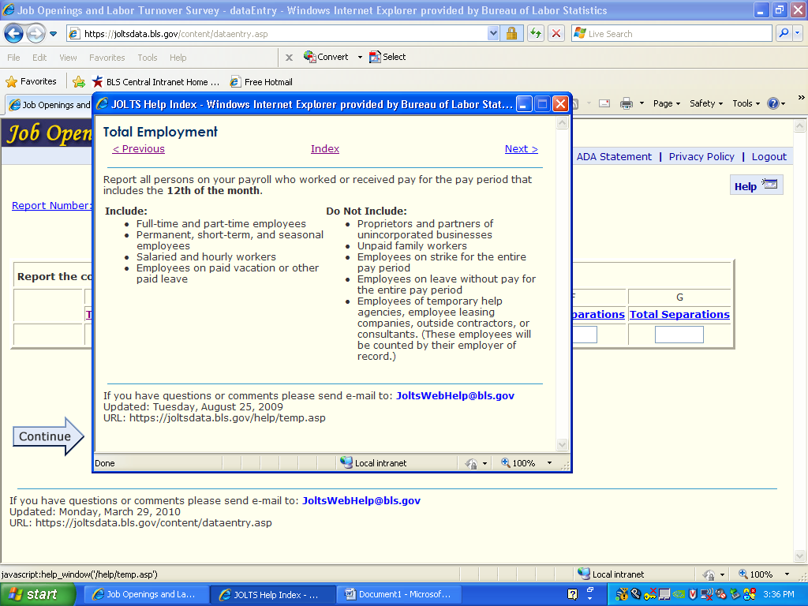Image resolution: width=808 pixels, height=606 pixels.
Task: Click the input field under Total Separations
Action: [x=679, y=335]
